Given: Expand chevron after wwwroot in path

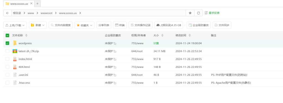Looking at the screenshot, I should point(56,13).
